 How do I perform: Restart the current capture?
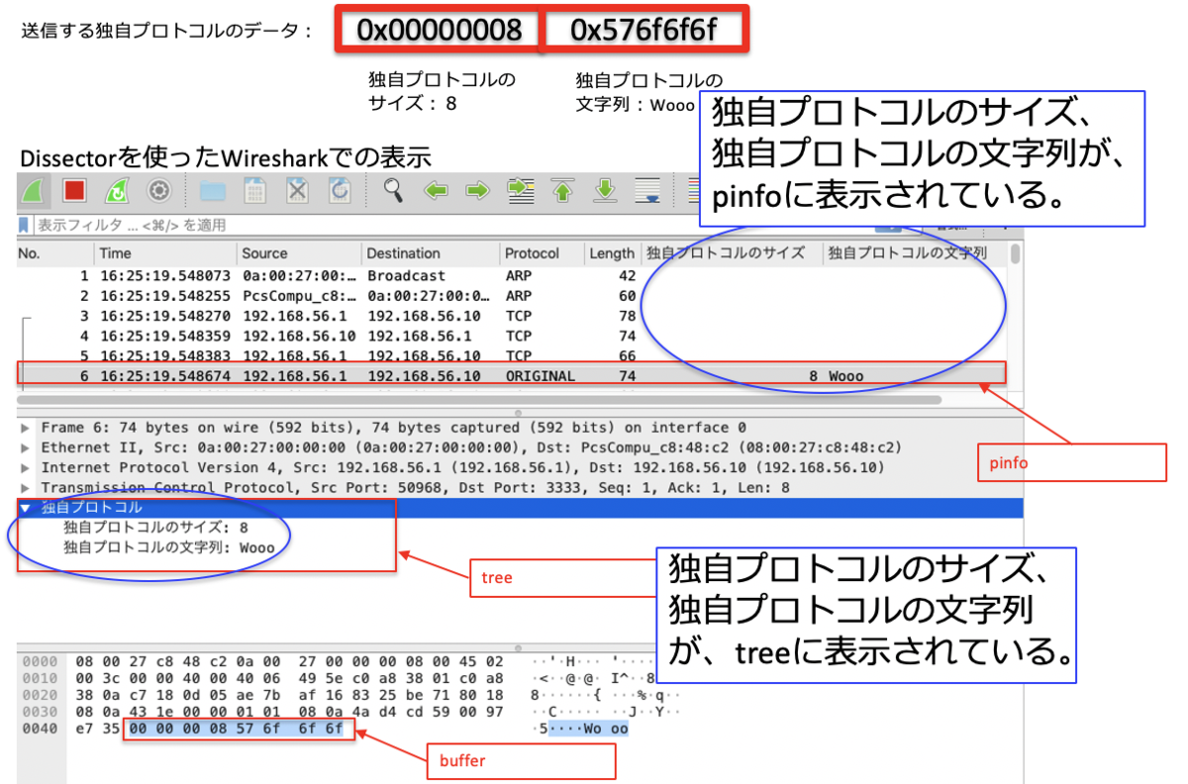click(x=117, y=190)
